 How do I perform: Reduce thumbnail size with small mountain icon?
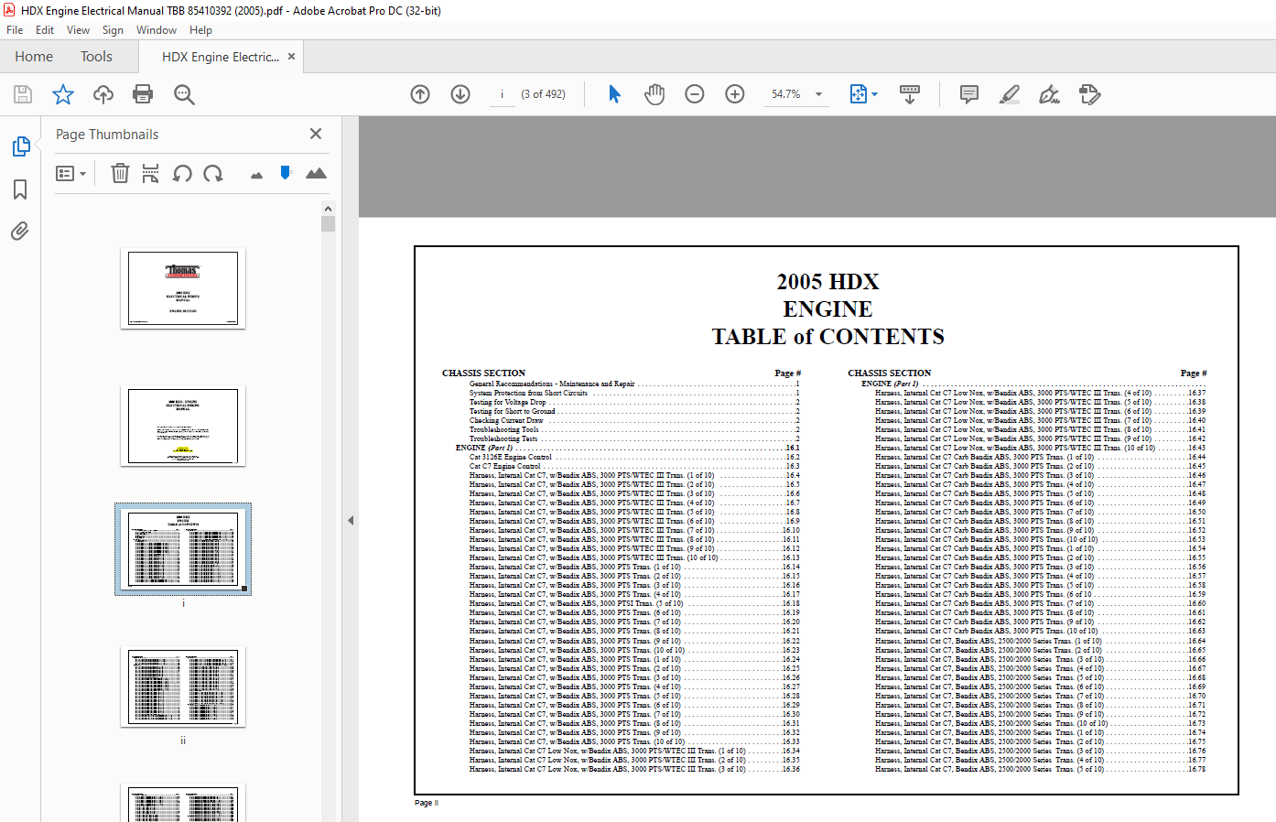tap(256, 175)
